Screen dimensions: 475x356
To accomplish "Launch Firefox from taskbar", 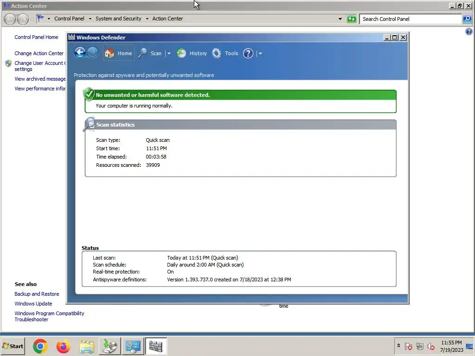I will [x=63, y=346].
